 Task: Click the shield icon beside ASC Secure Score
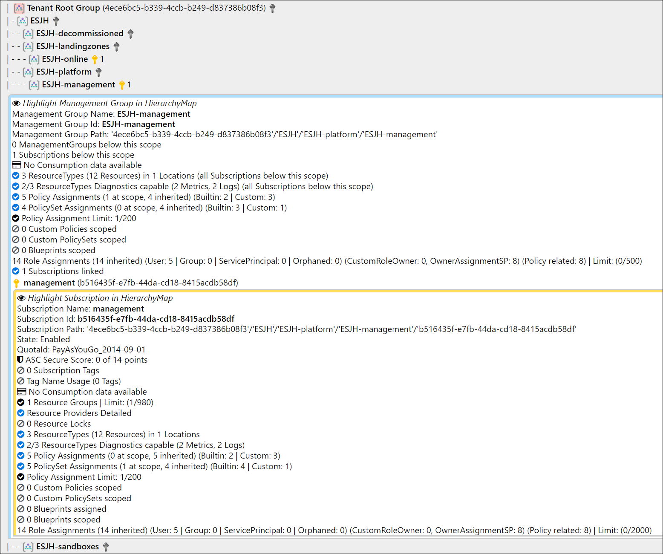(20, 360)
